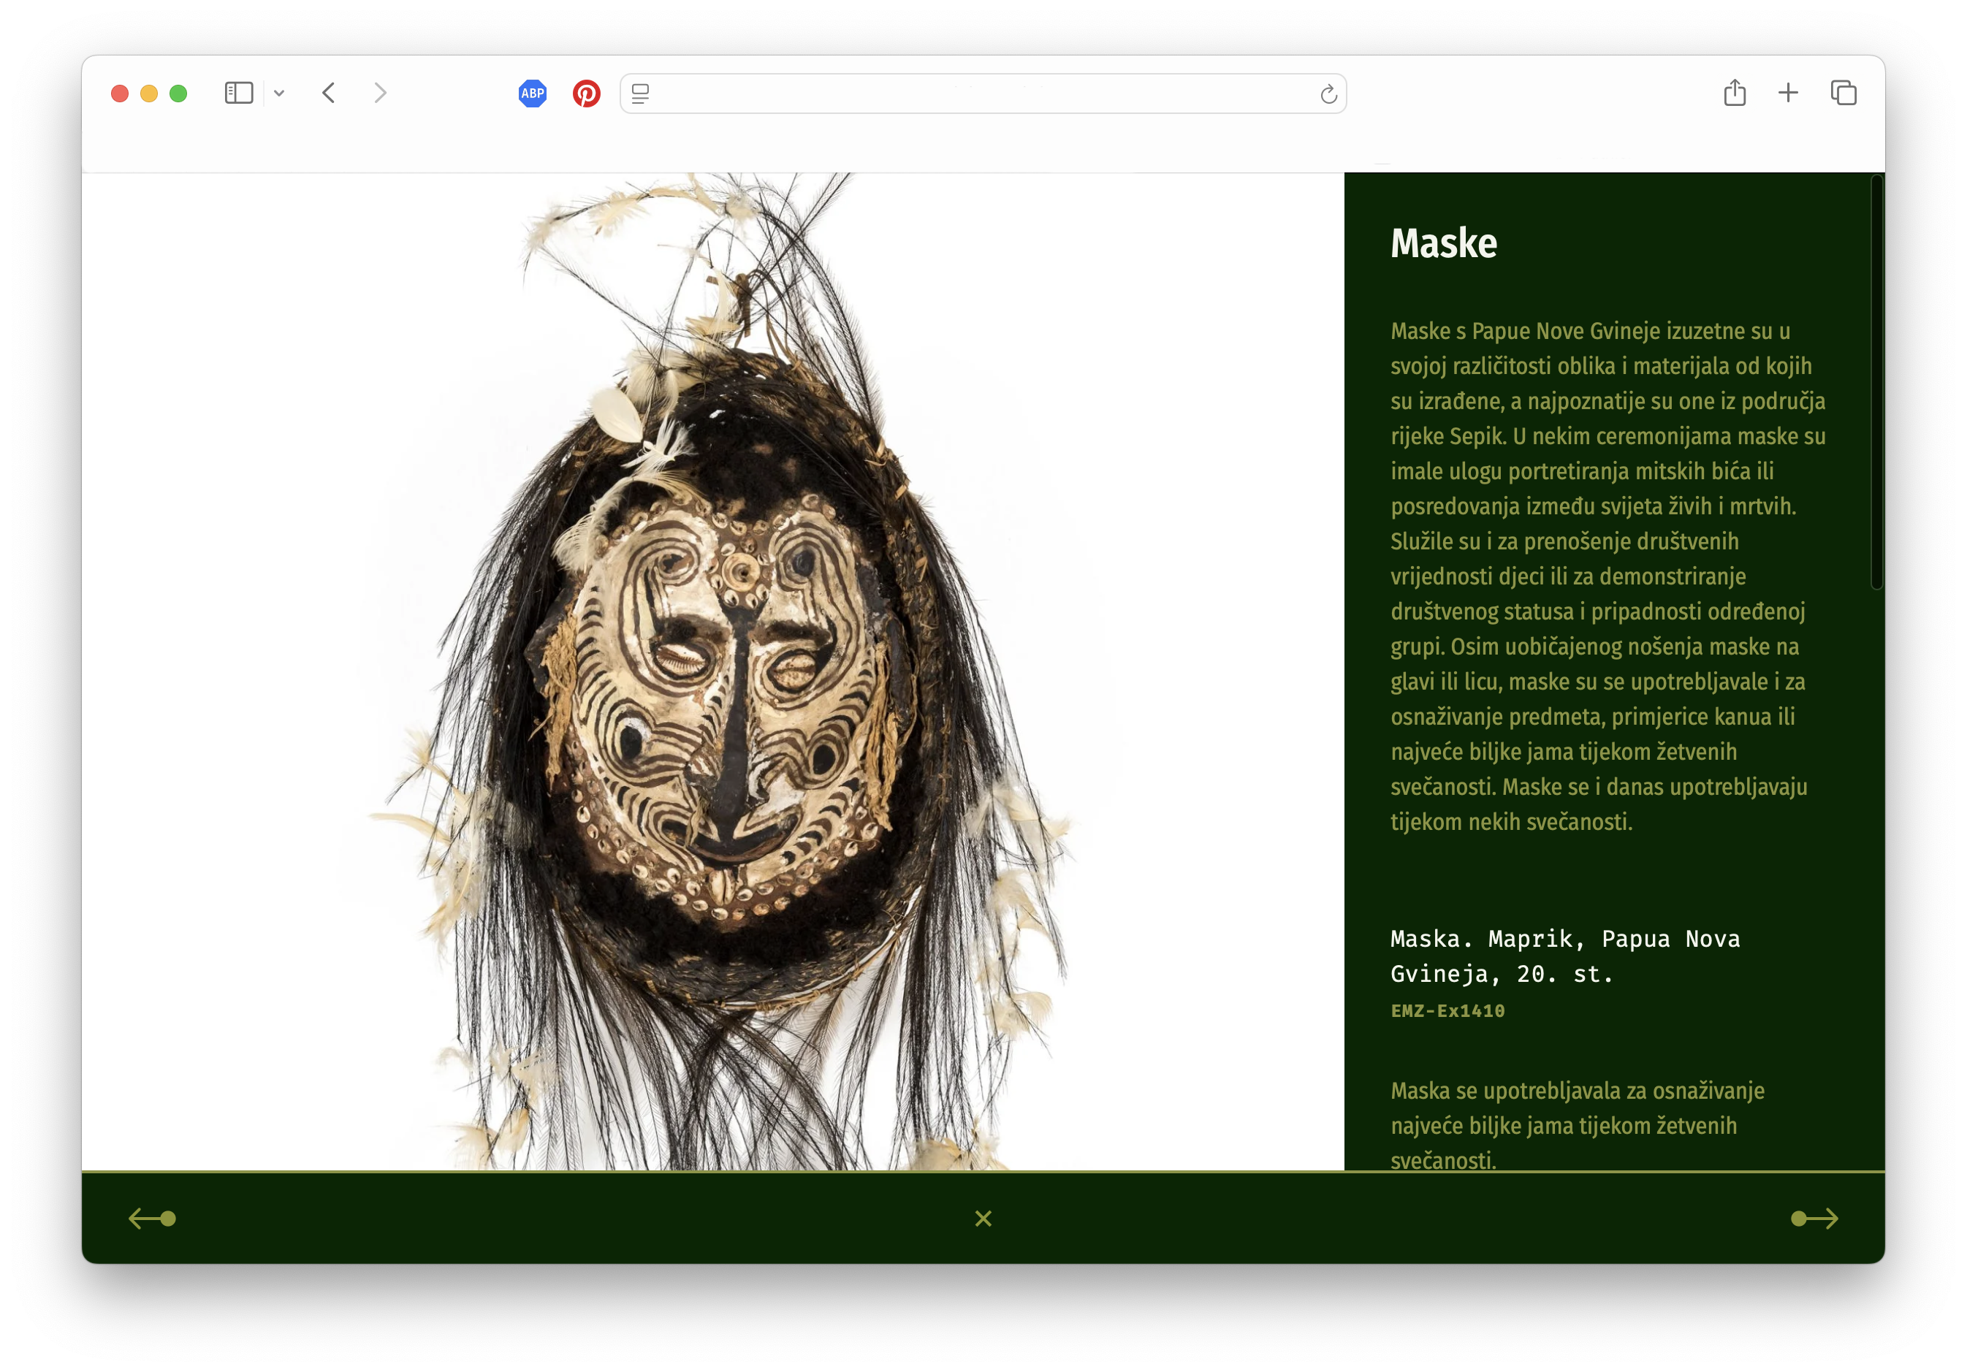Show the tab overview icon

pyautogui.click(x=1843, y=93)
